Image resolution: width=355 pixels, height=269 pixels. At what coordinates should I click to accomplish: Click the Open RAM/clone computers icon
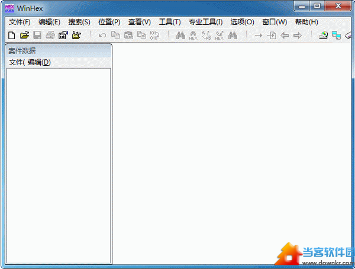coord(337,36)
